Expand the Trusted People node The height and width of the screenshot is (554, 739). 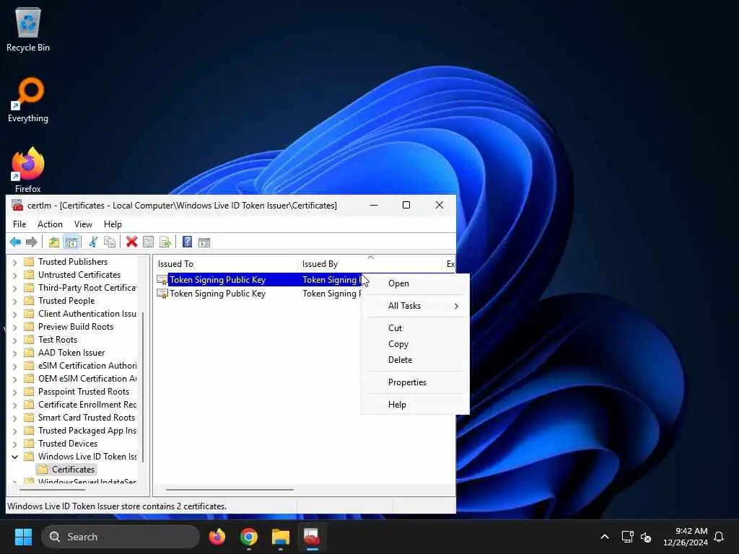14,301
